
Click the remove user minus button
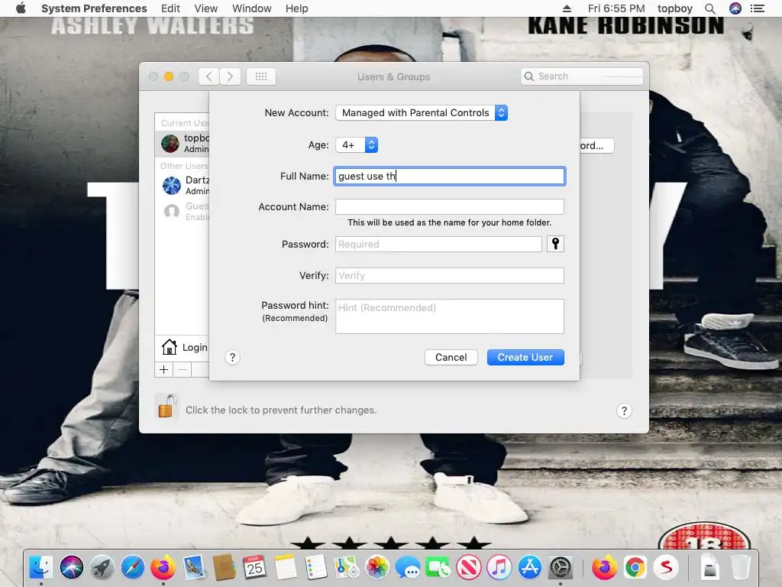tap(183, 370)
